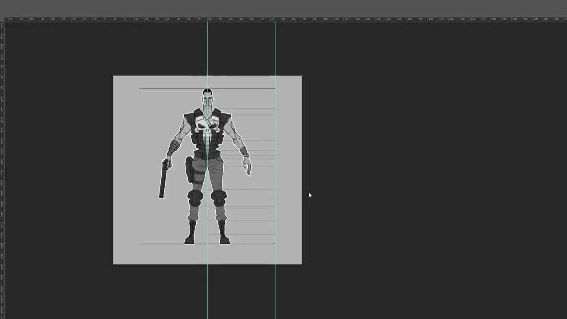Select the cyan guide through the character's center
The image size is (567, 319).
click(x=207, y=170)
